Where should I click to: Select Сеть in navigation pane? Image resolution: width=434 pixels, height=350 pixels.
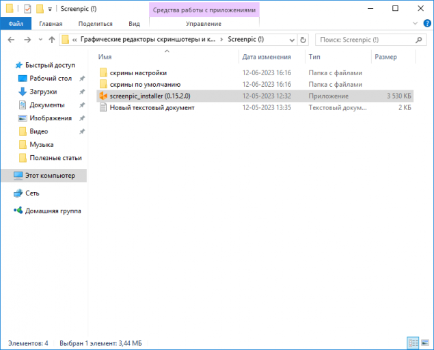(32, 193)
